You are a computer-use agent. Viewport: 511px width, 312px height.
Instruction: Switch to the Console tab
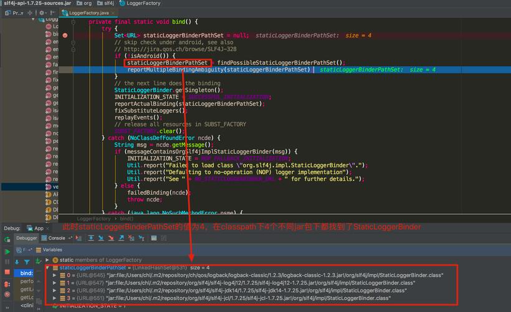(53, 238)
